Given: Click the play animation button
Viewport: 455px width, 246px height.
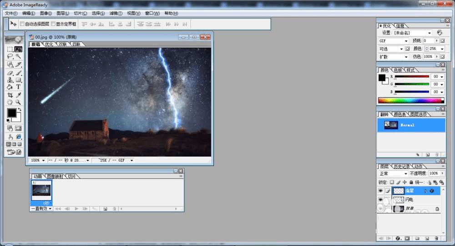Looking at the screenshot, I should click(76, 209).
